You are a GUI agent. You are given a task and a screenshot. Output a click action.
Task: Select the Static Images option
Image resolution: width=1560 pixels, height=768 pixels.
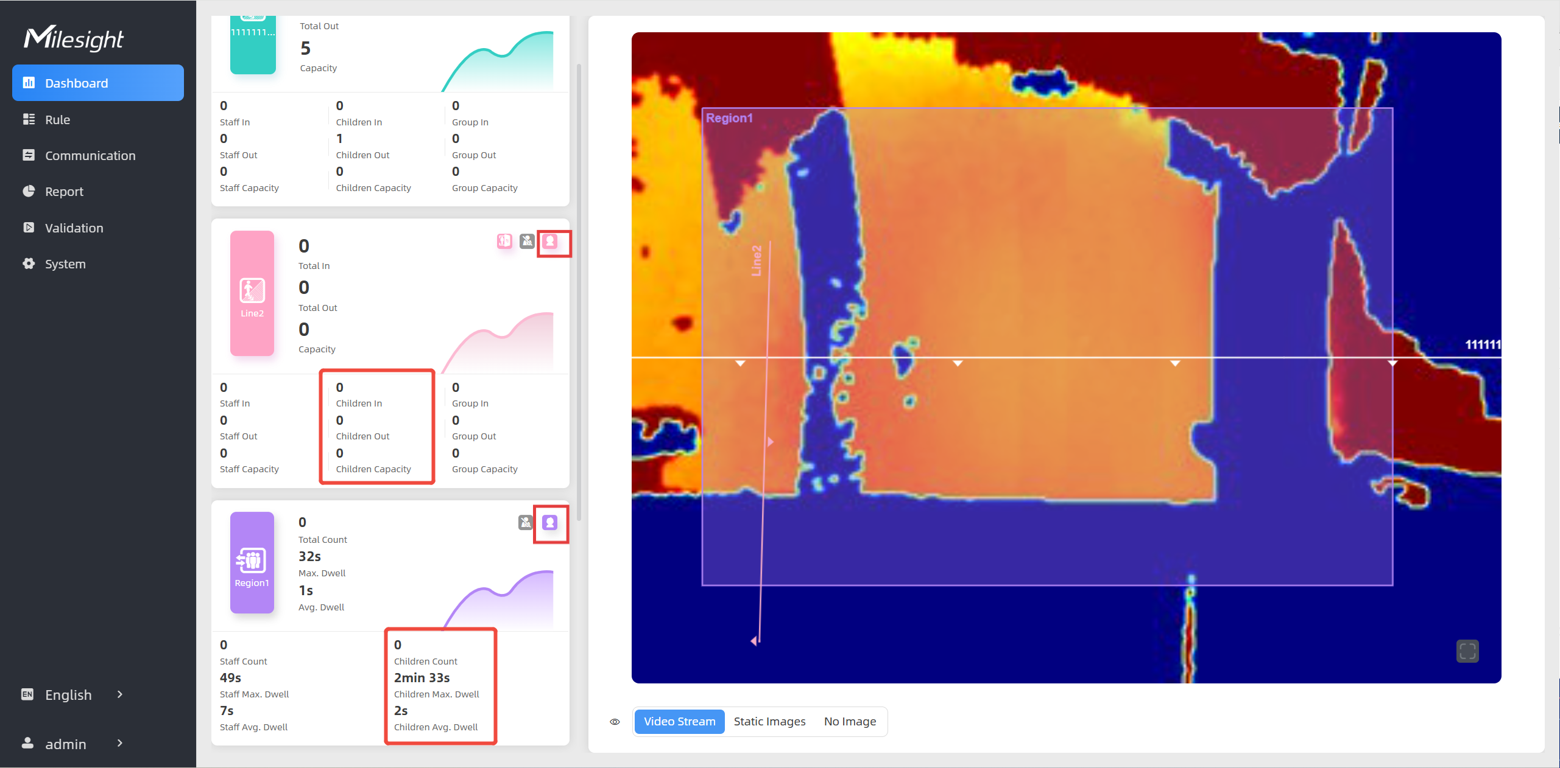[x=769, y=722]
